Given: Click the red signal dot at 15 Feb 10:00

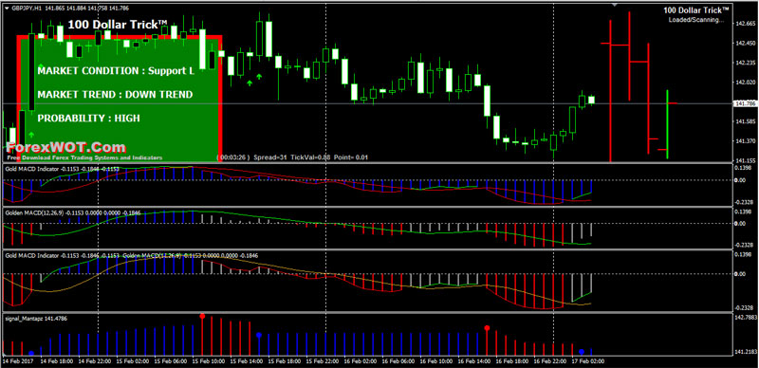Looking at the screenshot, I should 202,316.
